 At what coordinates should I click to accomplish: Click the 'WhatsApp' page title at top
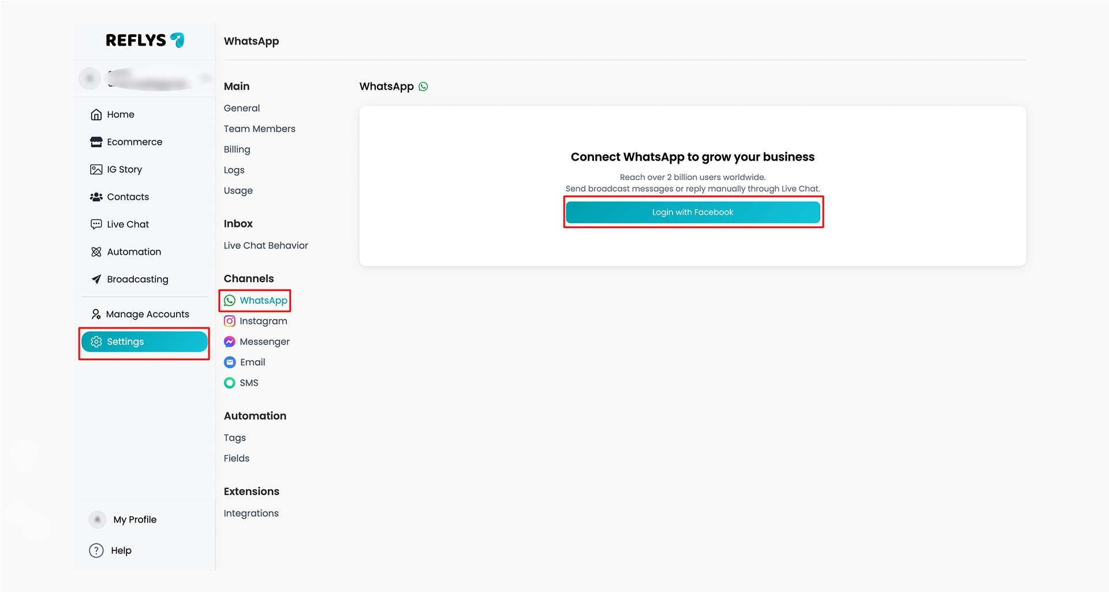coord(252,41)
